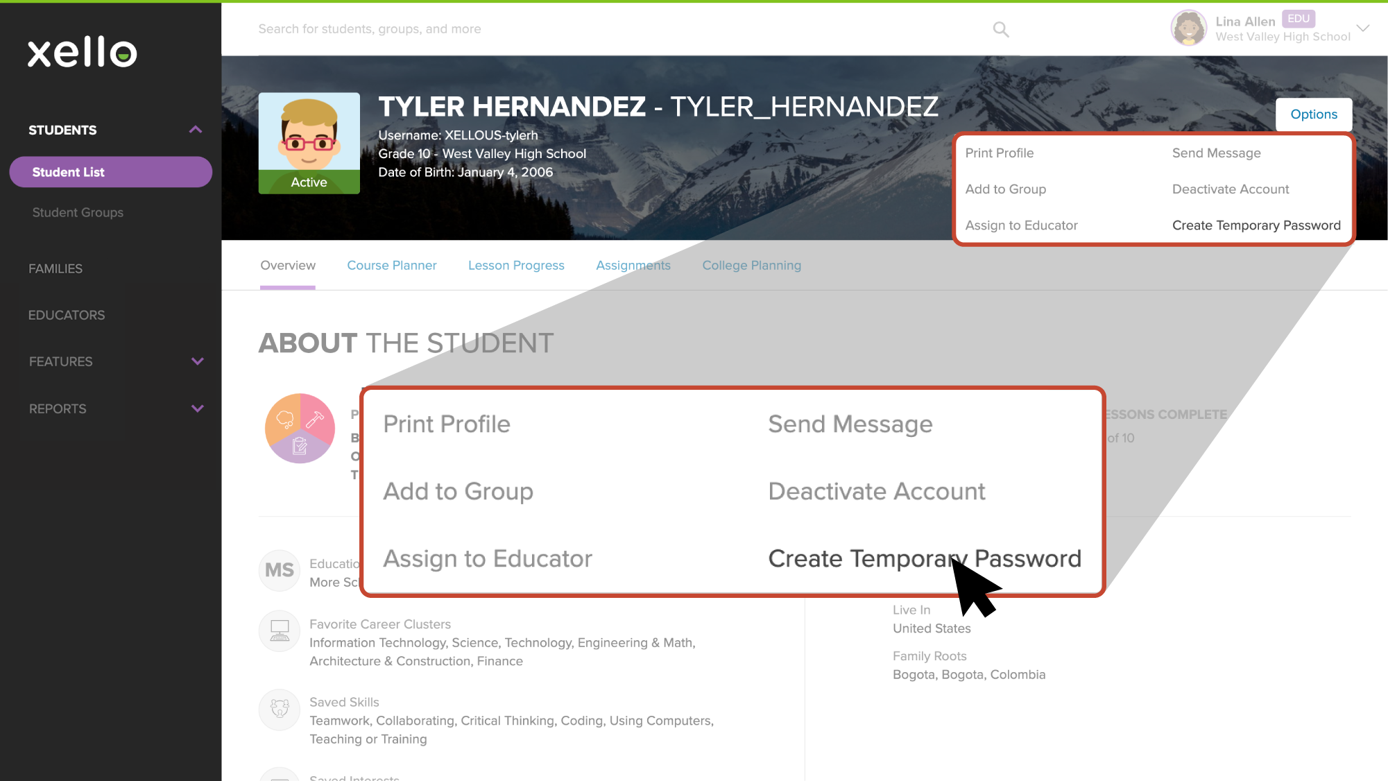Click the personality style pie icon
Image resolution: width=1388 pixels, height=781 pixels.
(300, 428)
